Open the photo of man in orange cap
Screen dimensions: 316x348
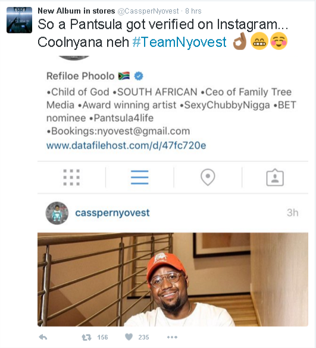pos(173,280)
